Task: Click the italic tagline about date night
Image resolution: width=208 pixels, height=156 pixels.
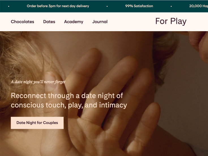Action: [x=38, y=82]
